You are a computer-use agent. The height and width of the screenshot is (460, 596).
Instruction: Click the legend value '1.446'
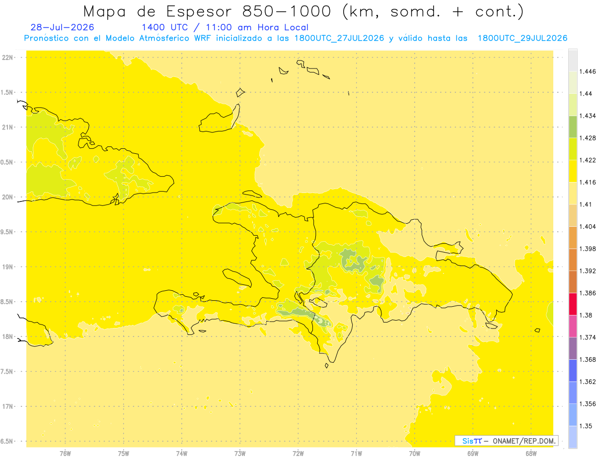589,71
